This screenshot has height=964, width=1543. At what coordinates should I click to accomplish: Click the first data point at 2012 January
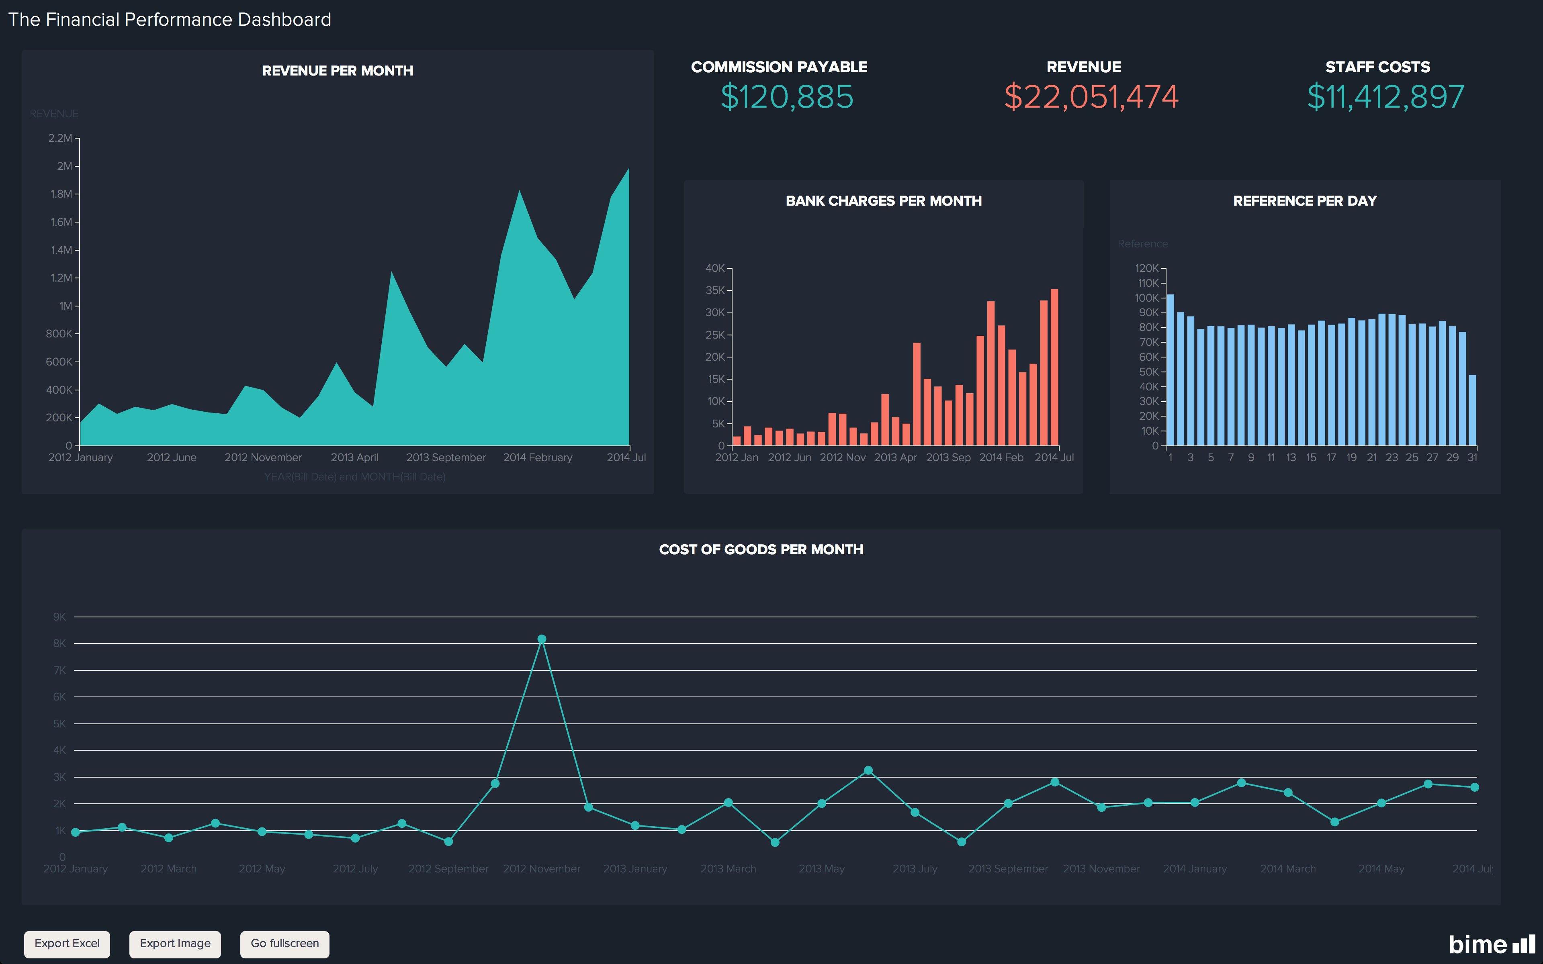pos(76,832)
